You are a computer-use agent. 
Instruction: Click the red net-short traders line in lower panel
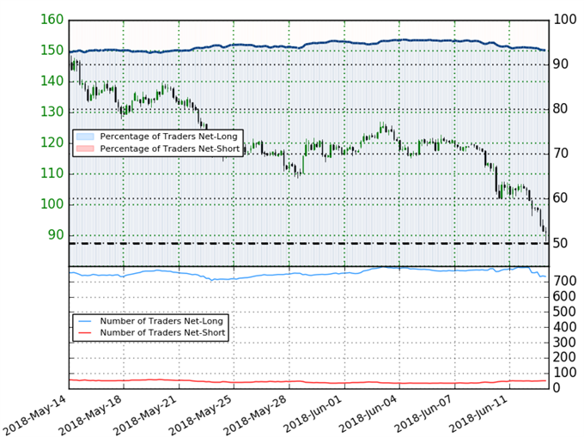point(307,381)
